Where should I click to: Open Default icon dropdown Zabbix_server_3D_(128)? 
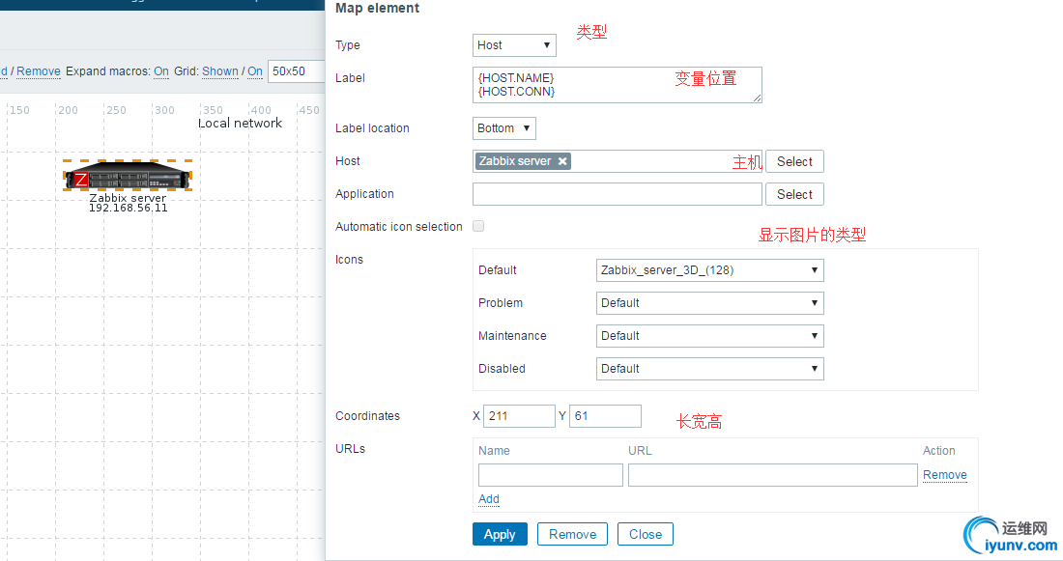coord(710,270)
